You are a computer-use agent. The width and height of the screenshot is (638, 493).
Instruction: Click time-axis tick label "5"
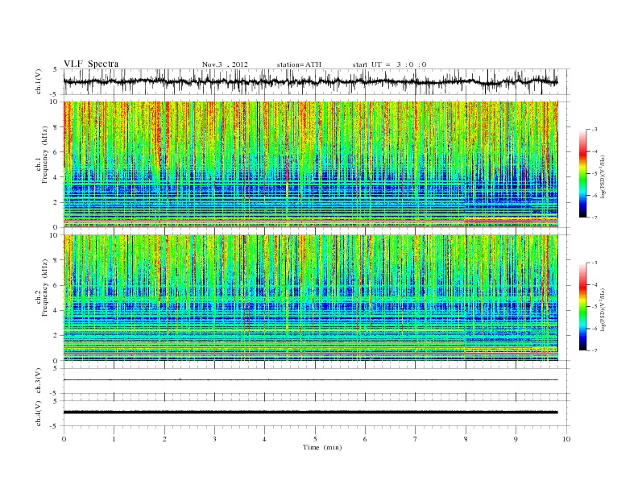point(315,439)
